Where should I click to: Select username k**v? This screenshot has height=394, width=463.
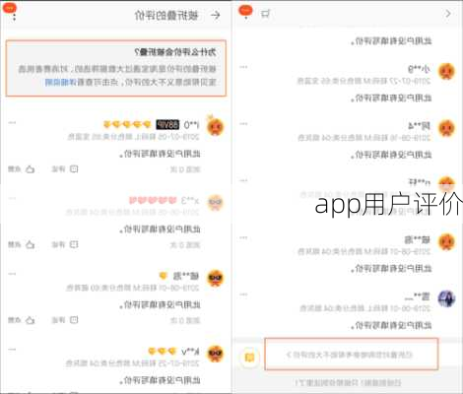190,352
